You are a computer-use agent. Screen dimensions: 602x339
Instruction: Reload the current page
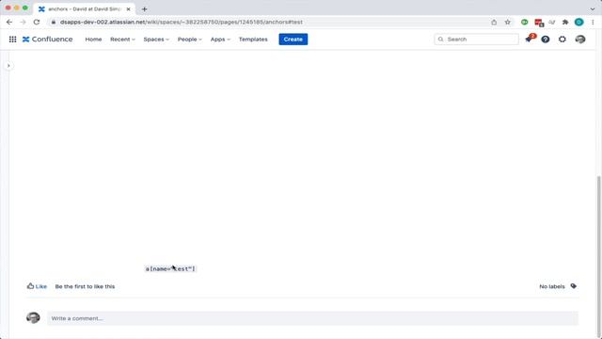pos(37,22)
